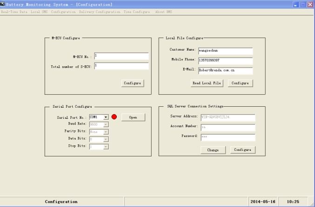Screen dimensions: 315x207
Task: Open the Stop Bits dropdown
Action: 106,146
